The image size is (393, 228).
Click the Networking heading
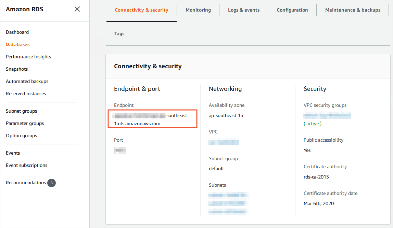point(225,89)
